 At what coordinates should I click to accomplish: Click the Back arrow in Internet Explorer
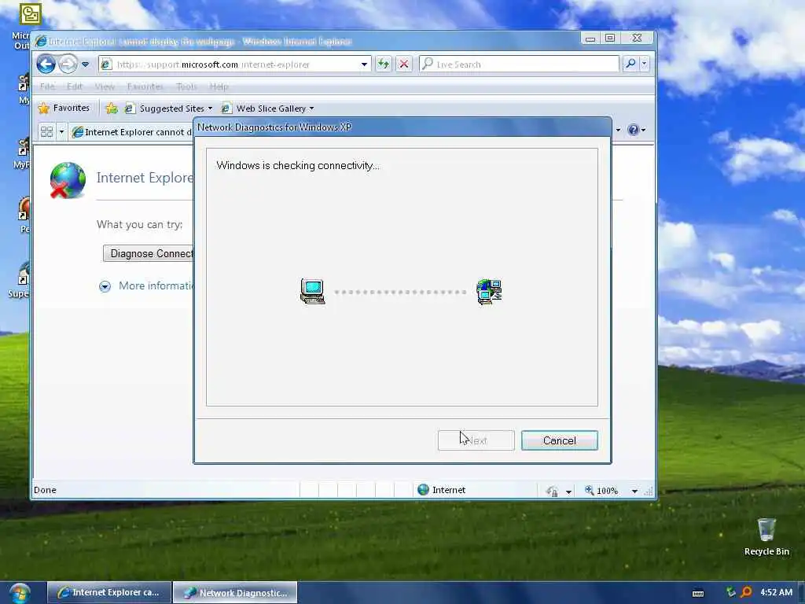(x=46, y=64)
